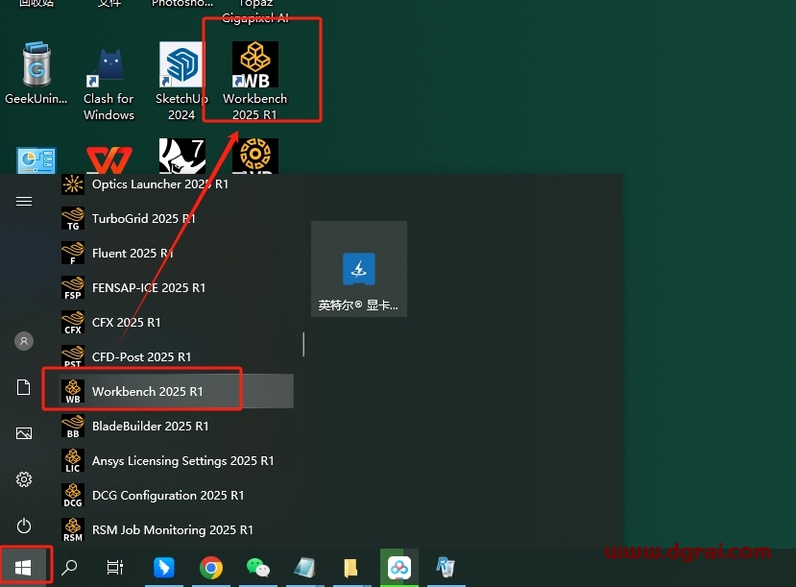The height and width of the screenshot is (587, 796).
Task: Open the control panel desktop icon
Action: click(x=36, y=160)
